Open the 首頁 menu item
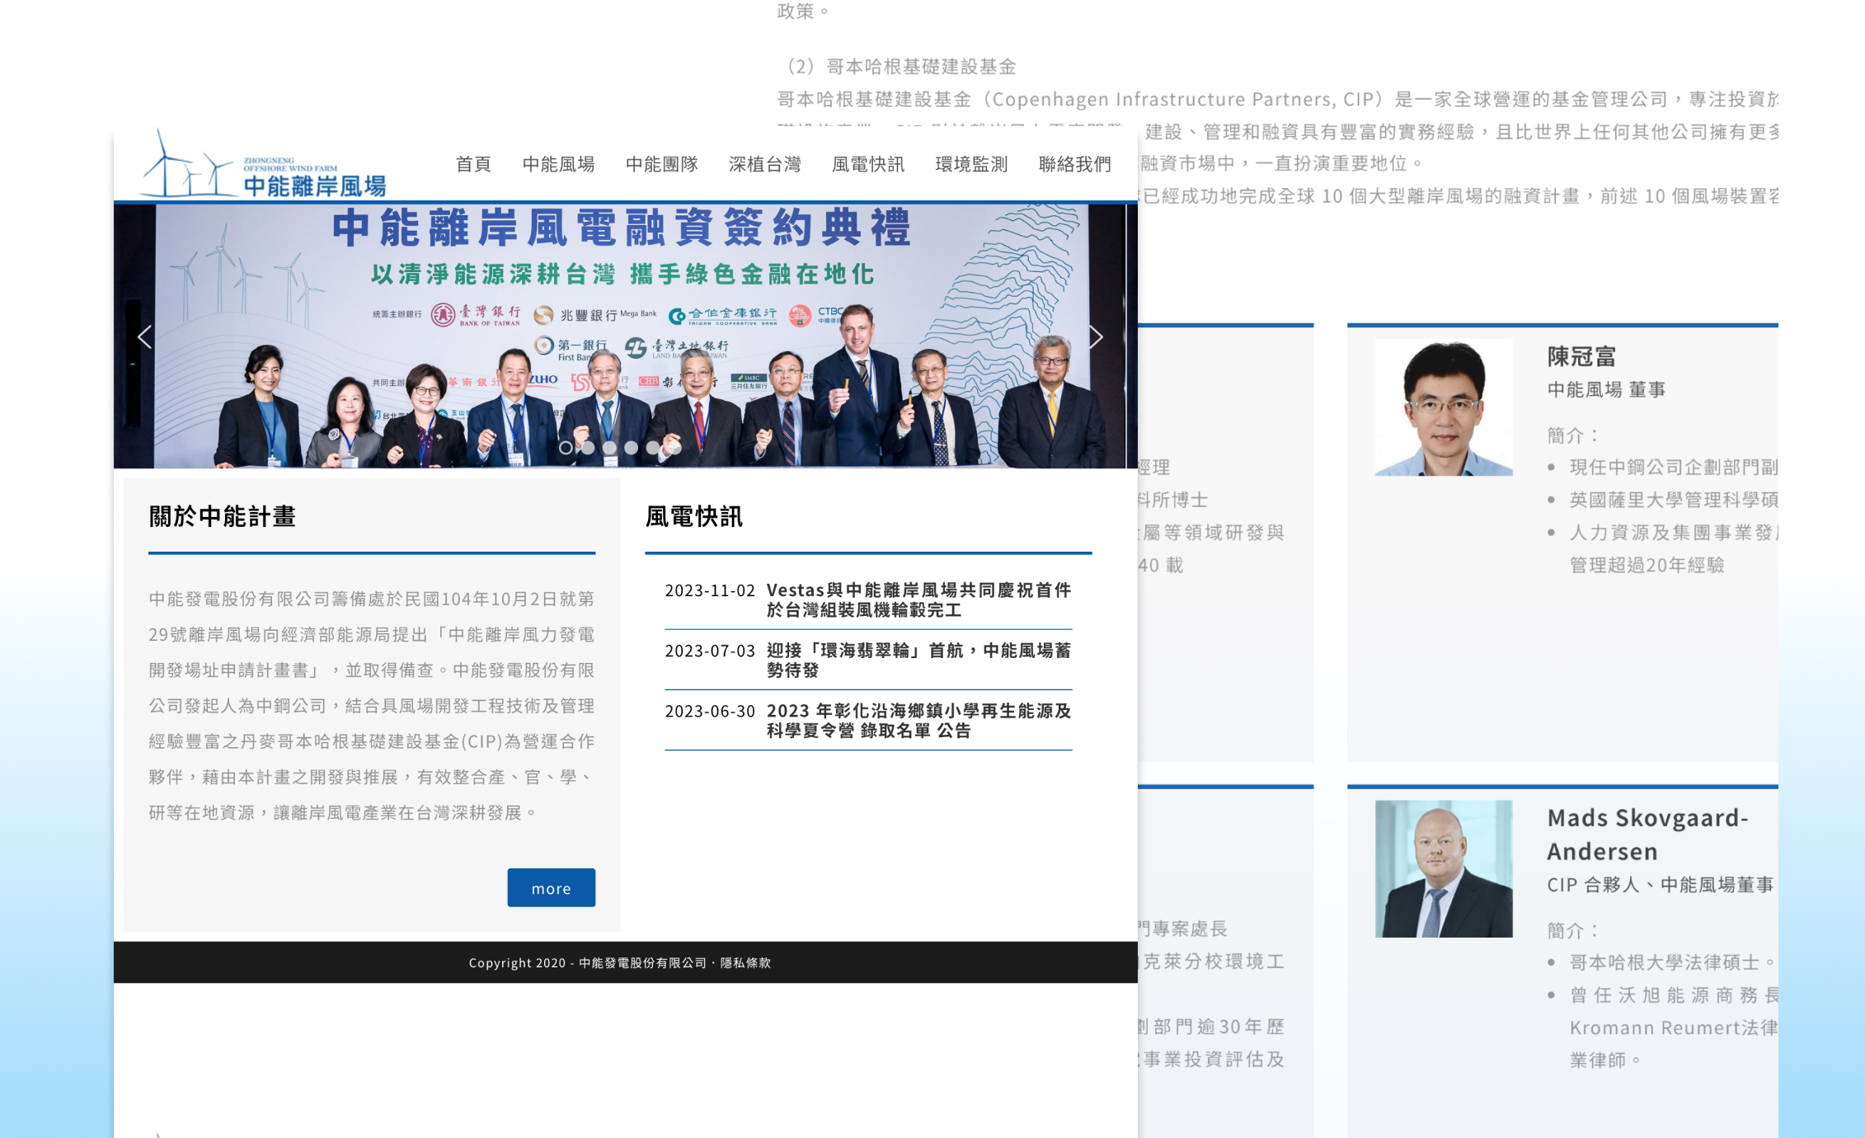Viewport: 1865px width, 1138px height. pos(473,164)
